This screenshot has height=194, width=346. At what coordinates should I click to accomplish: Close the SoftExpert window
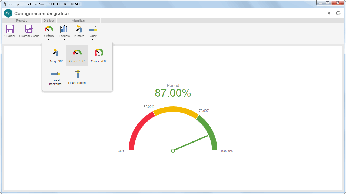[x=337, y=3]
